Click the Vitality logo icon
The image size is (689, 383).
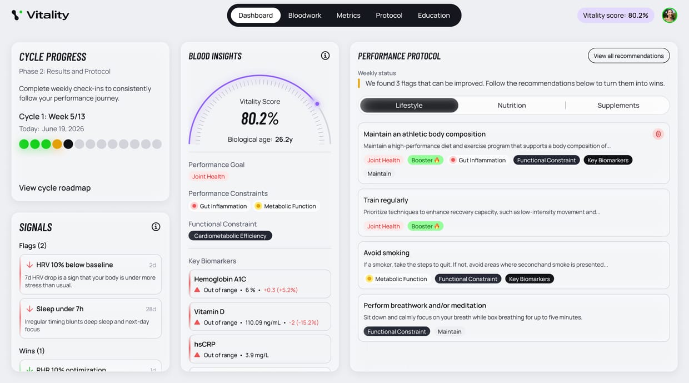point(17,15)
